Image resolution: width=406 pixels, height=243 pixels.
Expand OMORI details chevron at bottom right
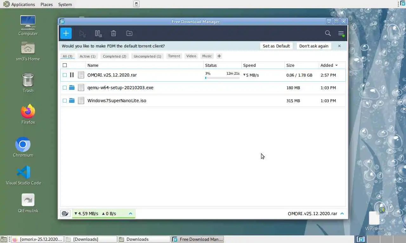point(342,214)
